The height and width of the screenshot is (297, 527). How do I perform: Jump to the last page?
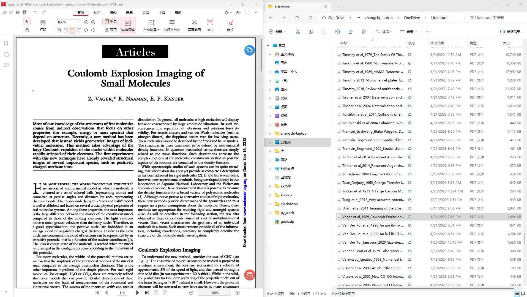[x=147, y=293]
